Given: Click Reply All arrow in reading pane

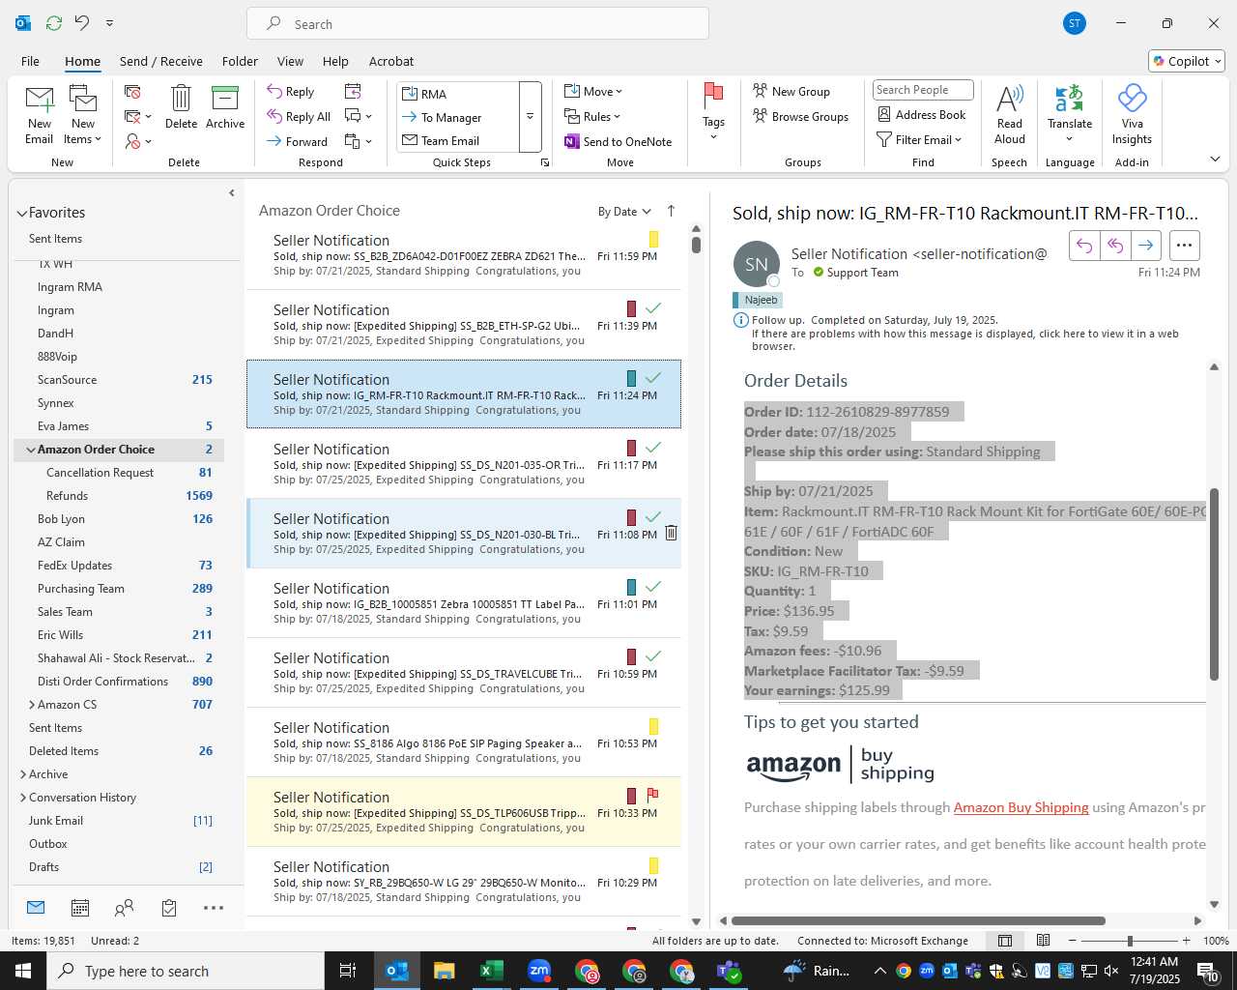Looking at the screenshot, I should coord(1115,246).
